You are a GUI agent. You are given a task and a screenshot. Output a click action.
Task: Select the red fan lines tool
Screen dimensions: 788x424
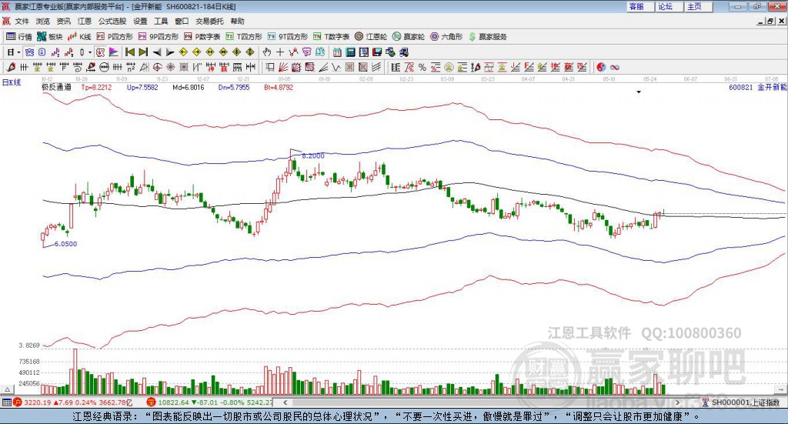click(283, 67)
